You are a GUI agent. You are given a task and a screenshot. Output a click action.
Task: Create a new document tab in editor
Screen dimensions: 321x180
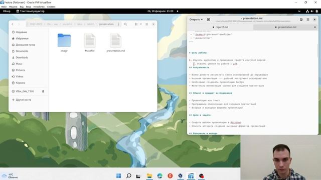click(209, 19)
